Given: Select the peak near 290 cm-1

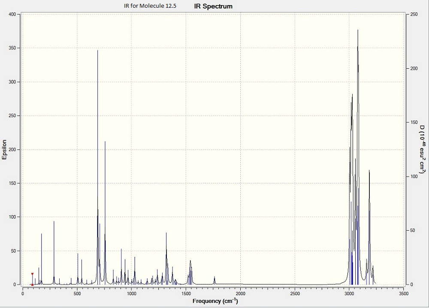Looking at the screenshot, I should point(54,253).
